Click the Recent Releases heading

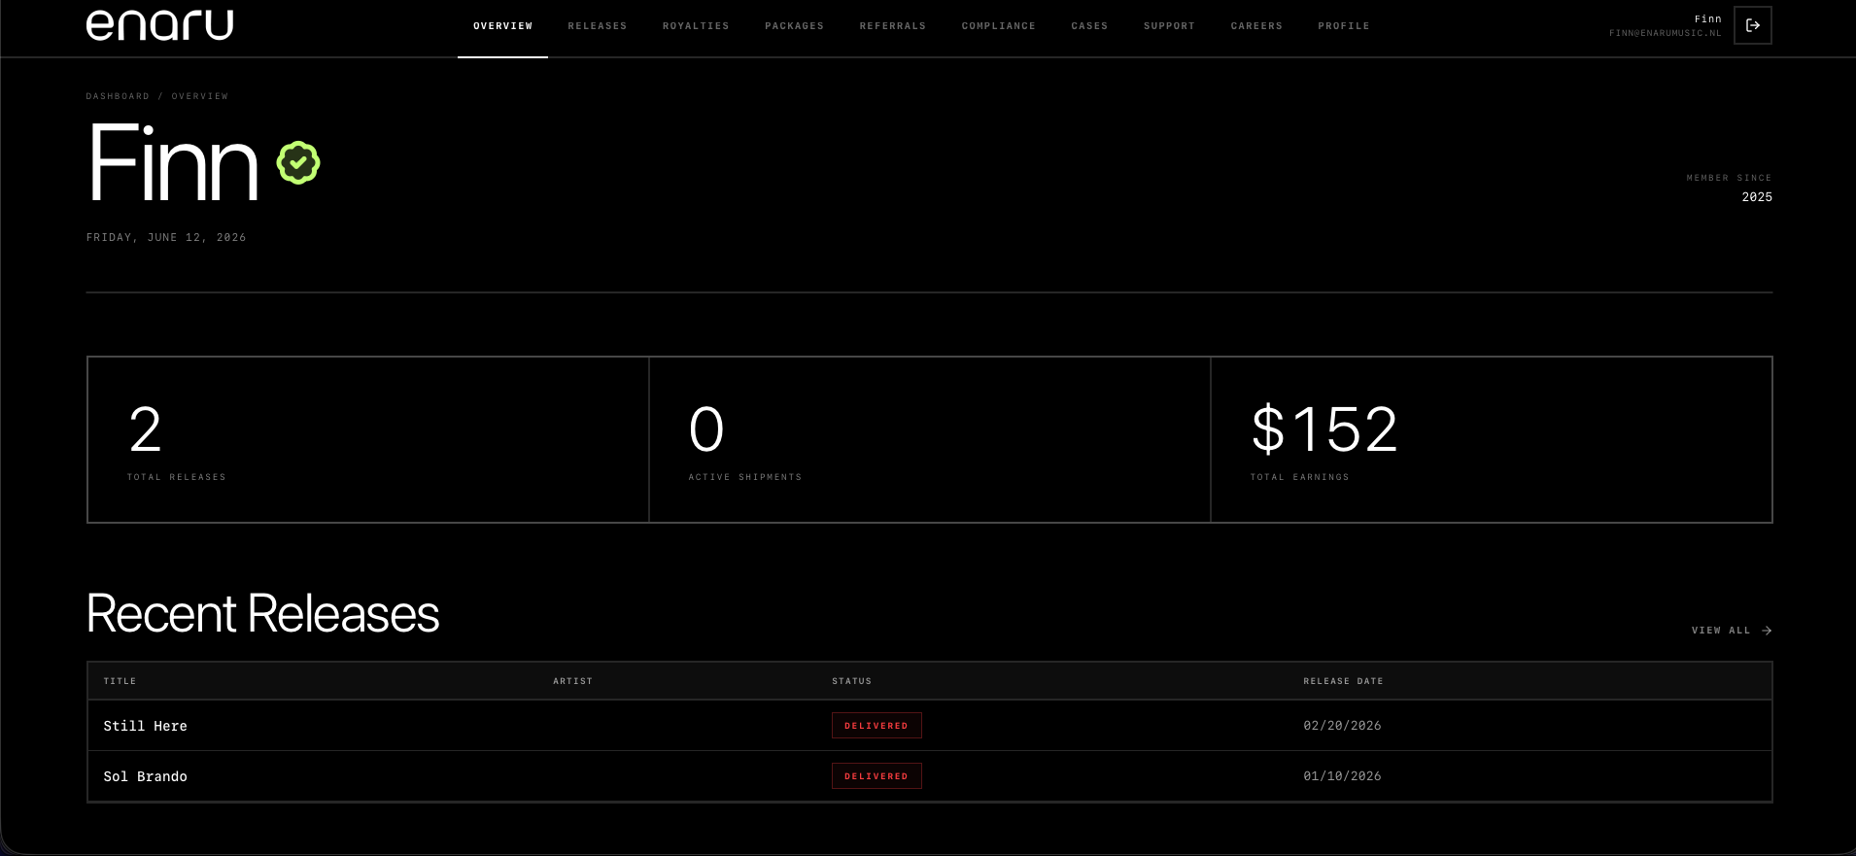pos(262,614)
